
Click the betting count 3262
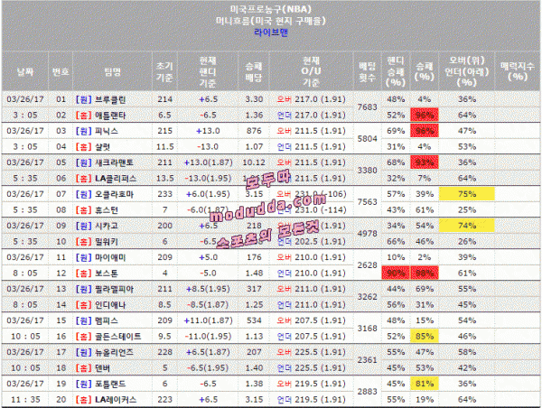coord(367,297)
